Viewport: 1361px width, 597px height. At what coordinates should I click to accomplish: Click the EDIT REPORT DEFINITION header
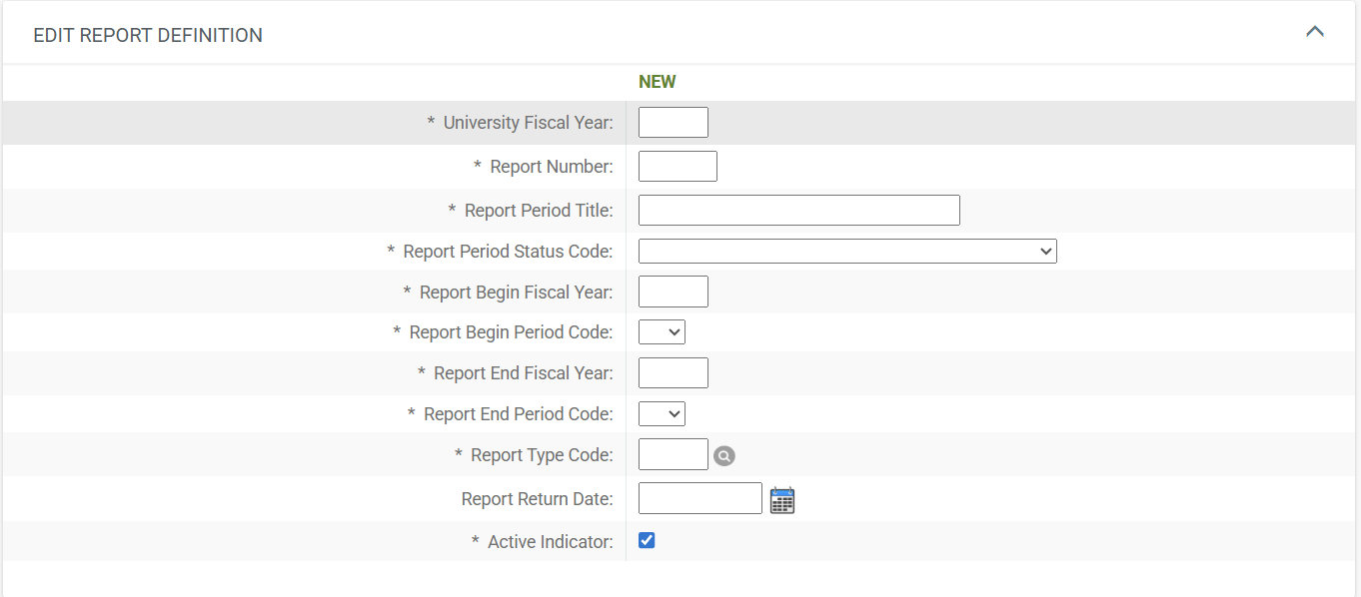(x=147, y=34)
